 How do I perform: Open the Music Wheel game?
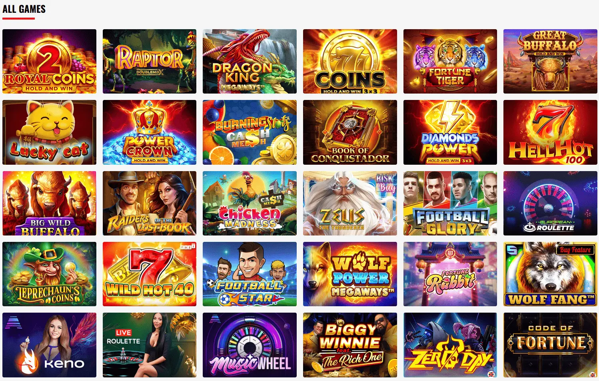click(250, 345)
